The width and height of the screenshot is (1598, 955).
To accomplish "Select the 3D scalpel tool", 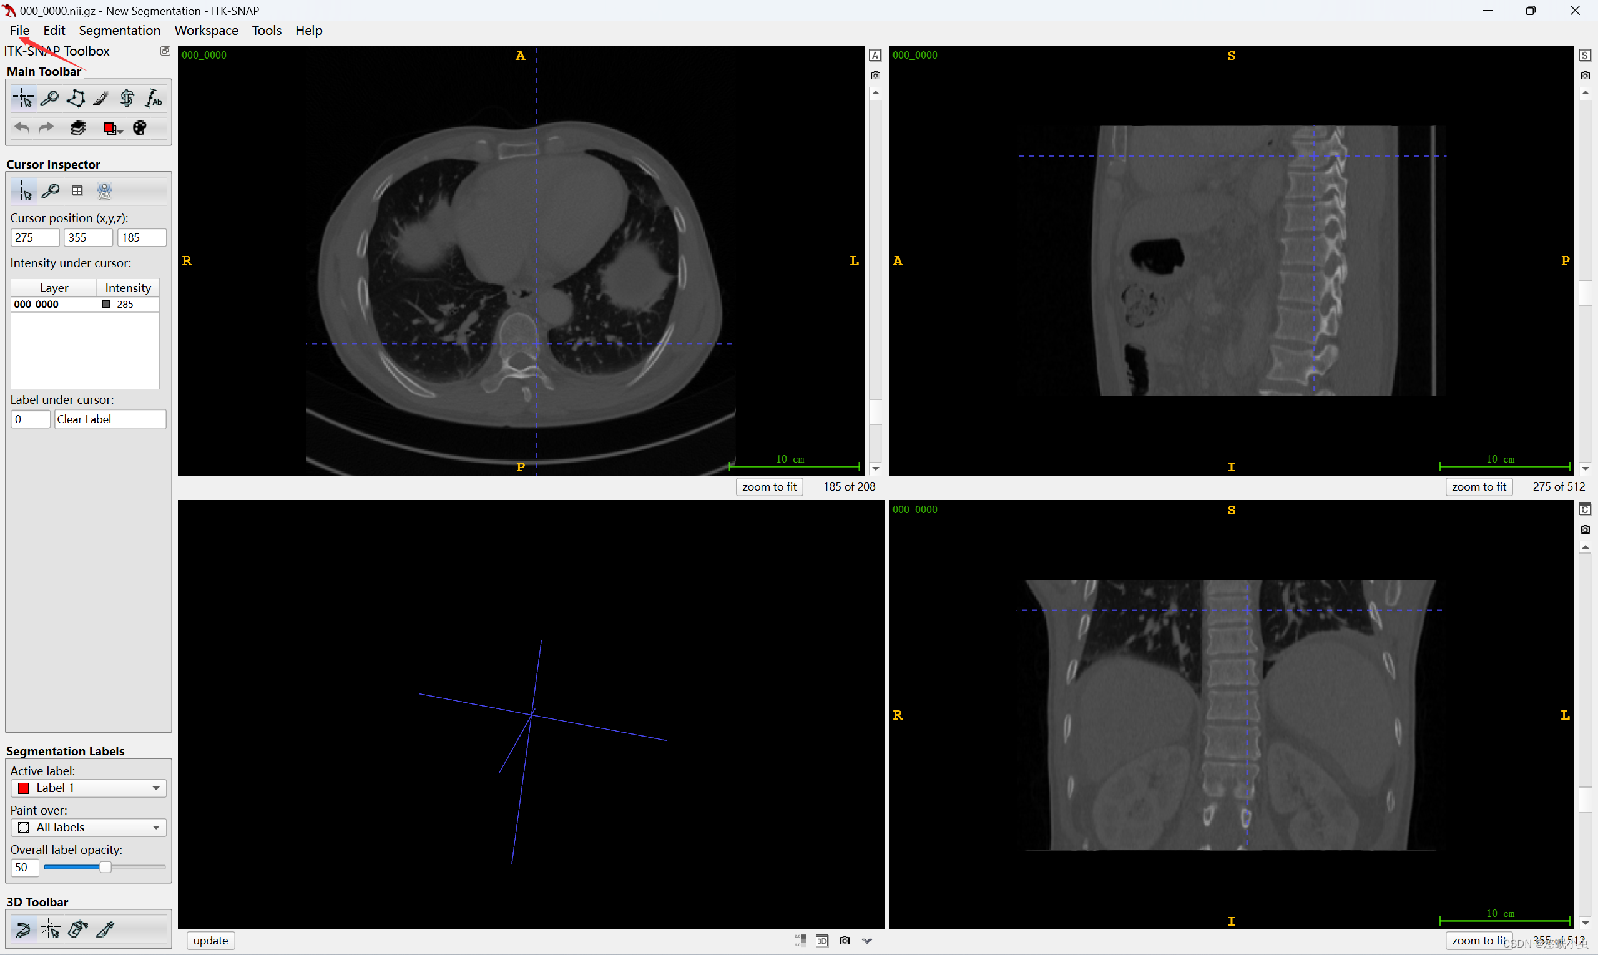I will coord(105,929).
